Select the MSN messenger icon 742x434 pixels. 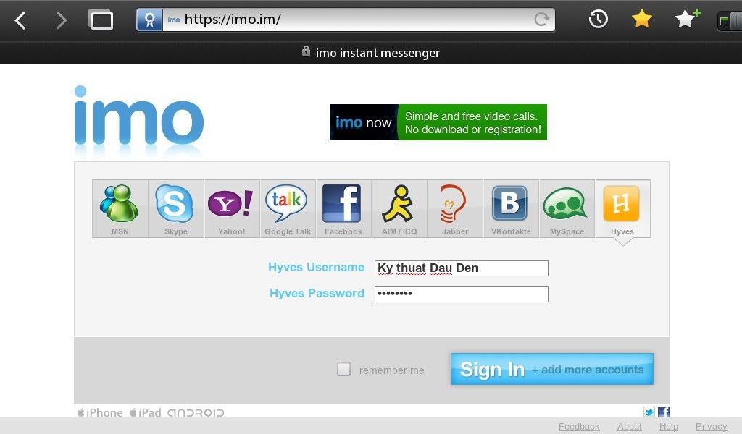pos(120,209)
